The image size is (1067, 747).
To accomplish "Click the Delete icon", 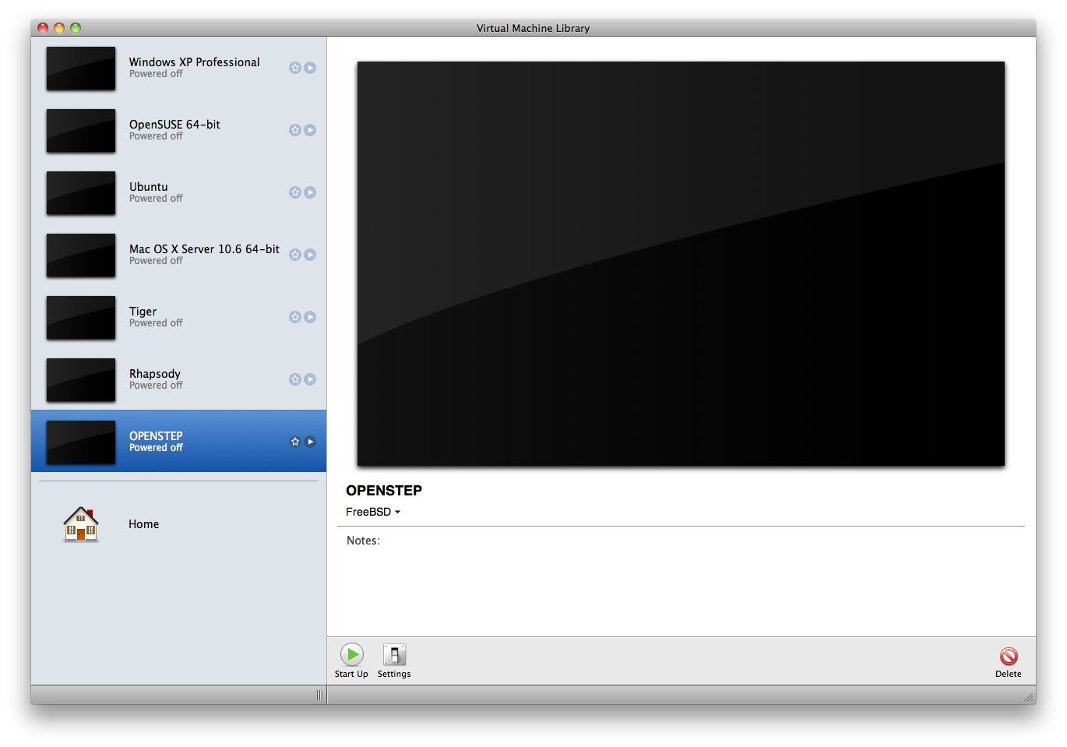I will click(x=1009, y=656).
